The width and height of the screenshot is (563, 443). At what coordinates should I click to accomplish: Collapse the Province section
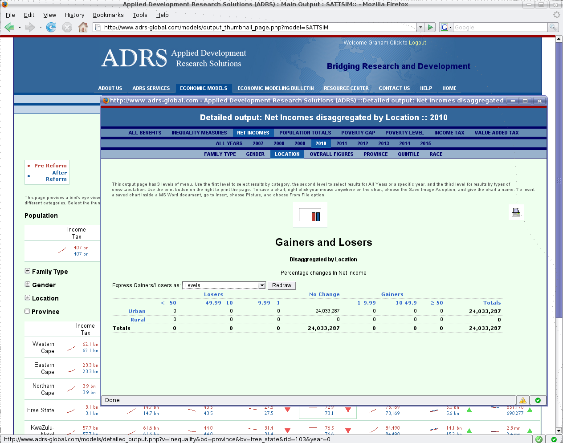coord(28,311)
